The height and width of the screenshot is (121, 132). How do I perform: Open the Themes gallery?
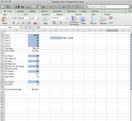click(103, 21)
